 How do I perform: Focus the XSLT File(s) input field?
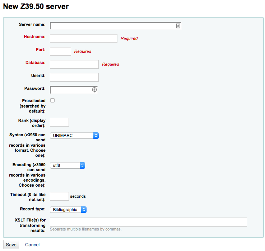148,222
